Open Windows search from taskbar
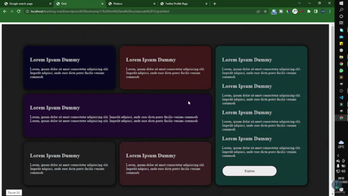The image size is (348, 196). coord(341,10)
